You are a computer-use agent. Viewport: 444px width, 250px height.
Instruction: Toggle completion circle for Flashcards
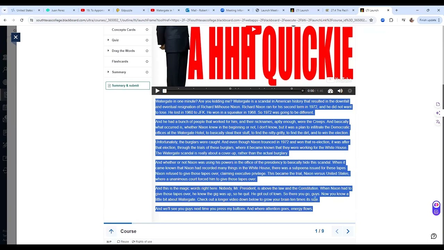147,61
